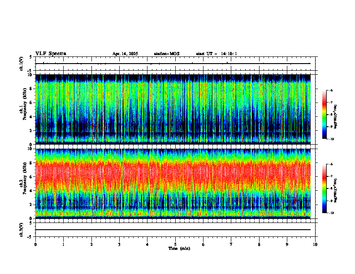
Task: Click time axis tick label "9"
Action: pos(287,244)
